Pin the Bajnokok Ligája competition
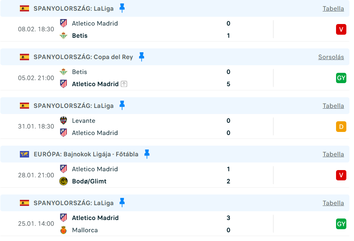Screen dimensions: 354x241 click(147, 154)
